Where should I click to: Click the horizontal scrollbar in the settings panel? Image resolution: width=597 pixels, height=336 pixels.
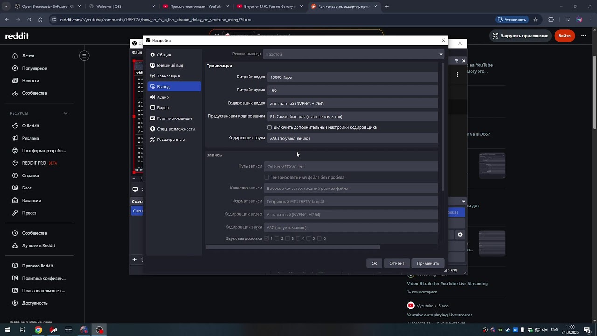coord(293,247)
